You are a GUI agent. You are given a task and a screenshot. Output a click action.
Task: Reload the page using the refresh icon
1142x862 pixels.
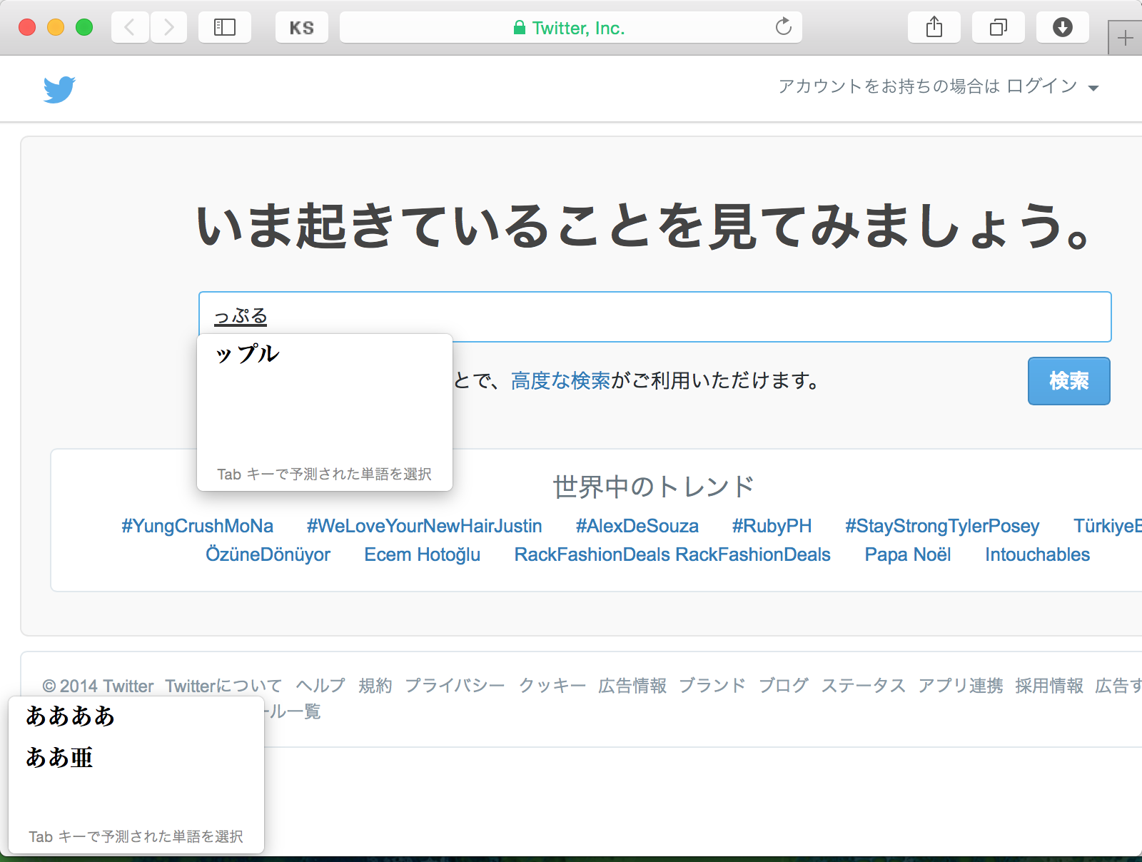pyautogui.click(x=783, y=28)
